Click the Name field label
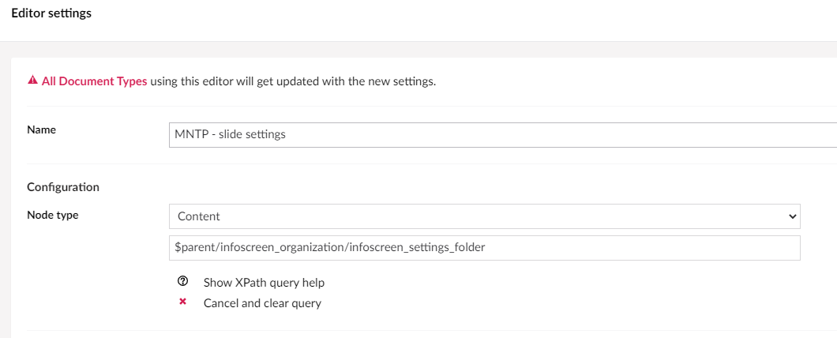 [x=41, y=130]
